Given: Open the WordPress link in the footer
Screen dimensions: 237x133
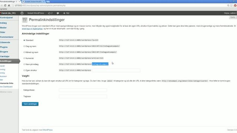Looking at the screenshot, I should click(48, 130).
